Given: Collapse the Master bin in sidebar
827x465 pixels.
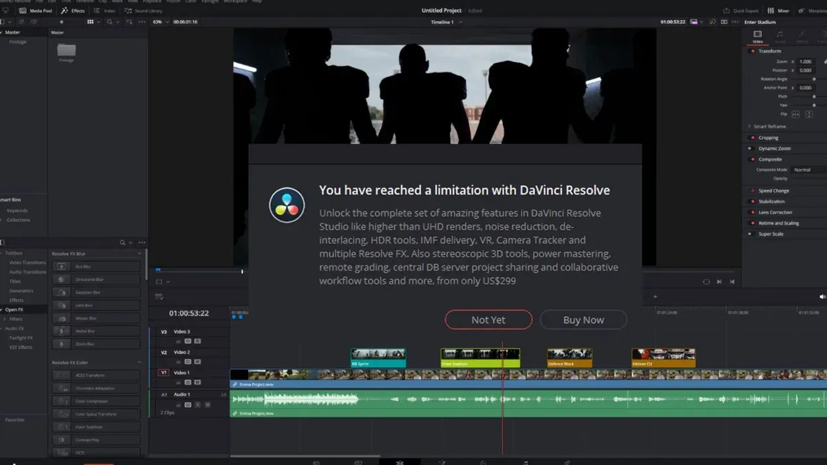Looking at the screenshot, I should (2, 32).
